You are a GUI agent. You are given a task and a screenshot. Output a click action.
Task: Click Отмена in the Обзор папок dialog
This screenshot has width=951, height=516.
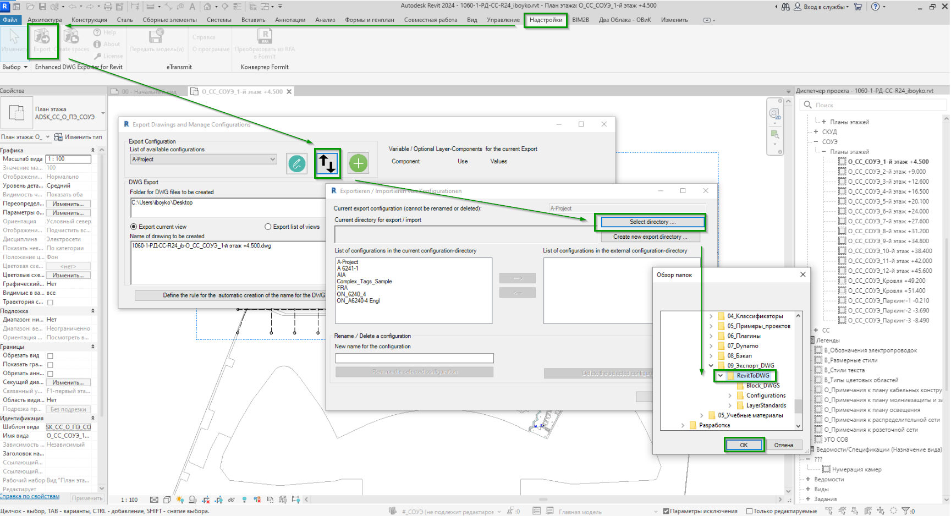click(783, 445)
